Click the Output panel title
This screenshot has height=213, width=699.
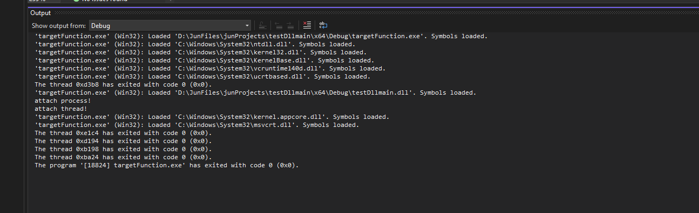pos(40,13)
